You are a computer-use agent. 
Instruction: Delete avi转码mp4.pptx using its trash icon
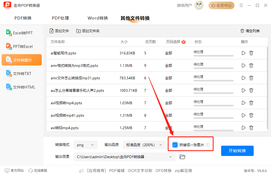[x=251, y=128]
